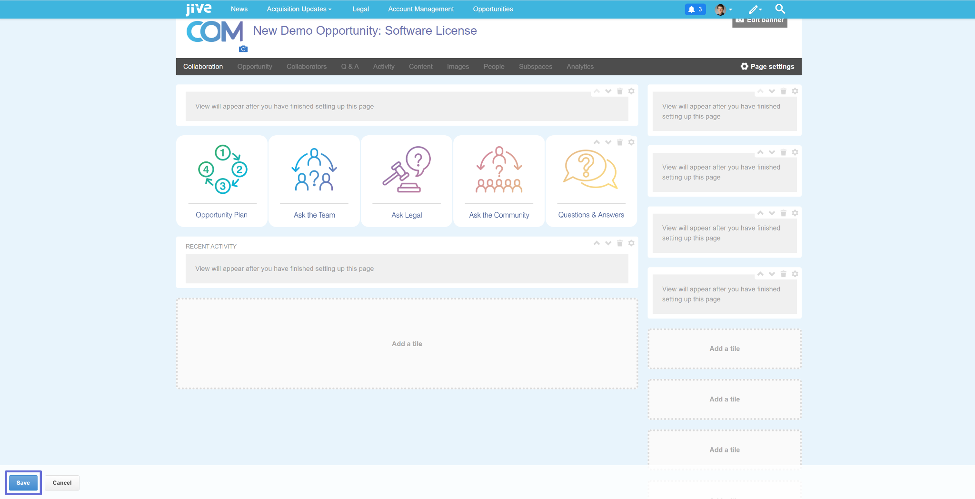Click the Questions & Answers speech-bubble icon

(590, 169)
